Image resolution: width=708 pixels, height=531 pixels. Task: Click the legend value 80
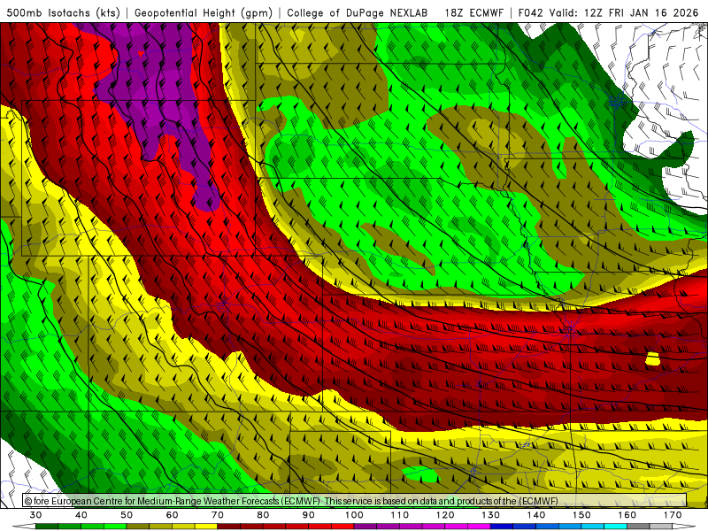(x=263, y=515)
